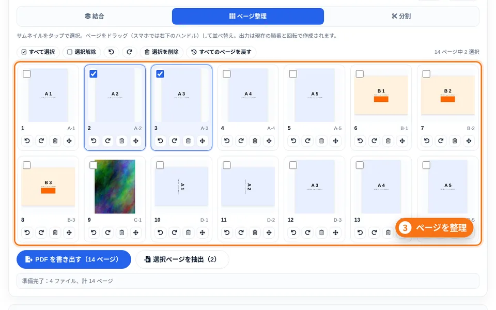The width and height of the screenshot is (496, 310).
Task: Click the move handle on page 2
Action: click(136, 141)
